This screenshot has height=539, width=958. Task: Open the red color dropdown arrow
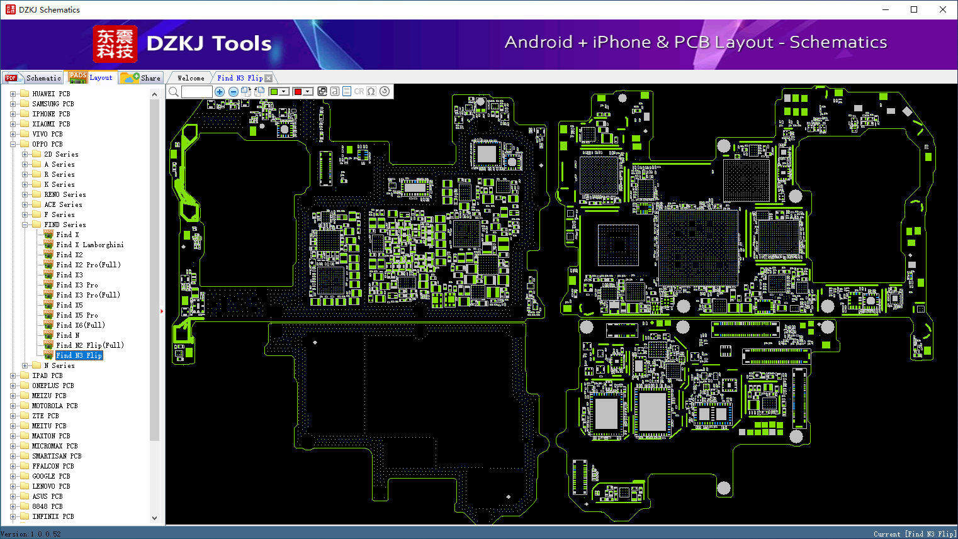308,92
